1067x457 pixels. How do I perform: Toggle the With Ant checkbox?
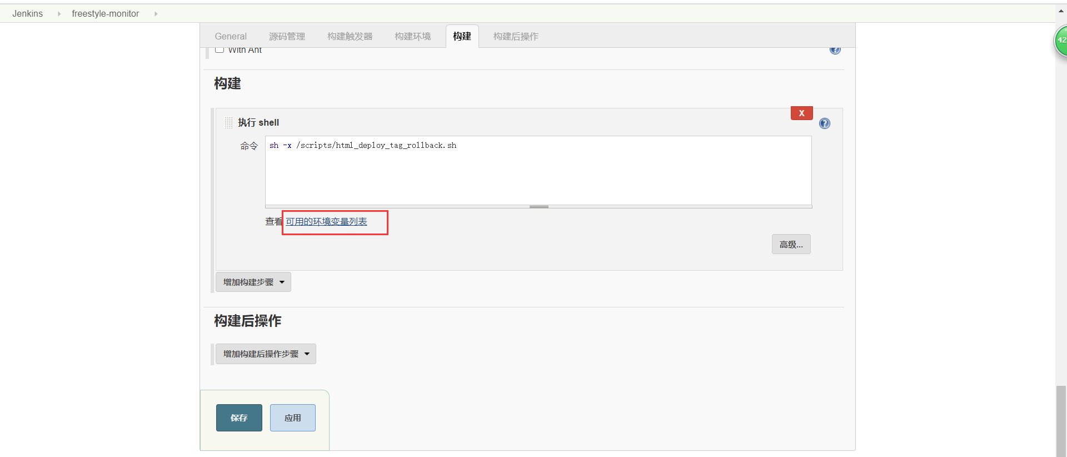220,50
